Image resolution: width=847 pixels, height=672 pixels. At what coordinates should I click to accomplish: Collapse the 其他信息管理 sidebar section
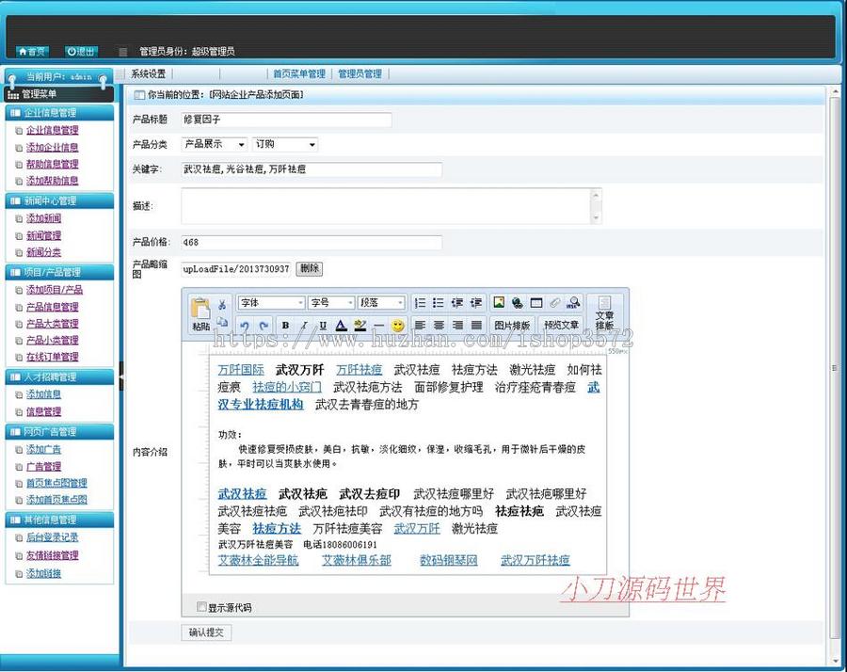coord(59,520)
